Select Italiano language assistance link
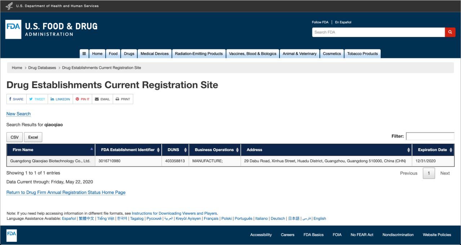The image size is (461, 245). pyautogui.click(x=261, y=218)
